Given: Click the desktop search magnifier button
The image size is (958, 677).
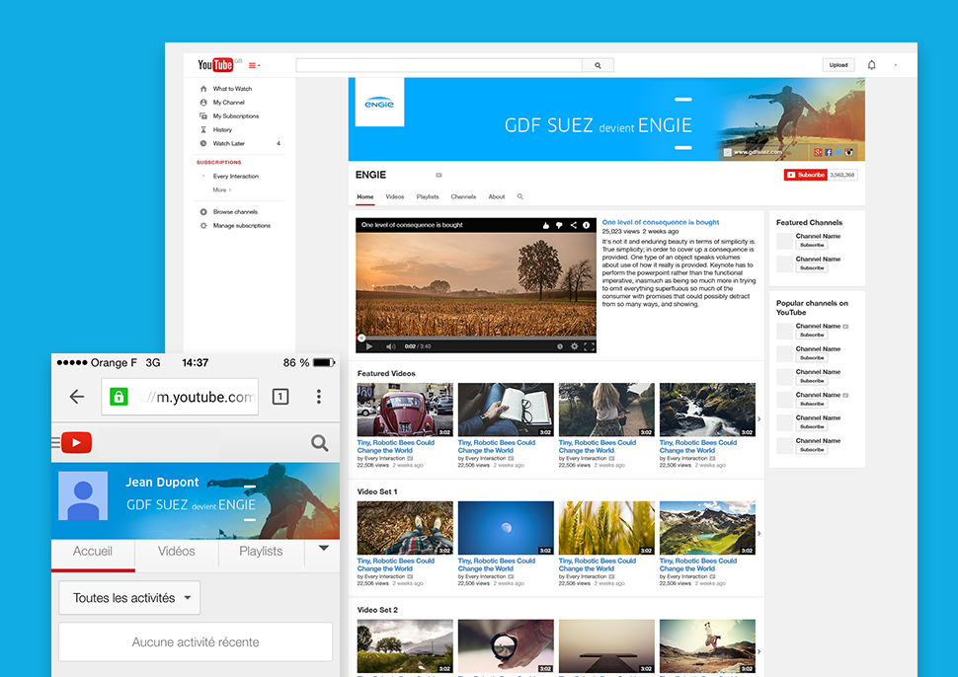Looking at the screenshot, I should click(x=598, y=65).
